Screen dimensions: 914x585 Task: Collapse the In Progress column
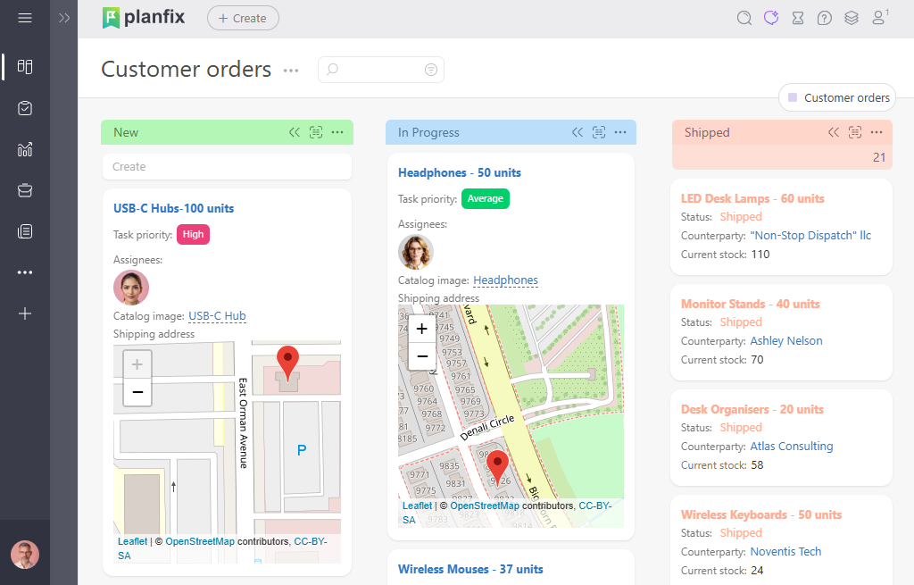pos(577,132)
